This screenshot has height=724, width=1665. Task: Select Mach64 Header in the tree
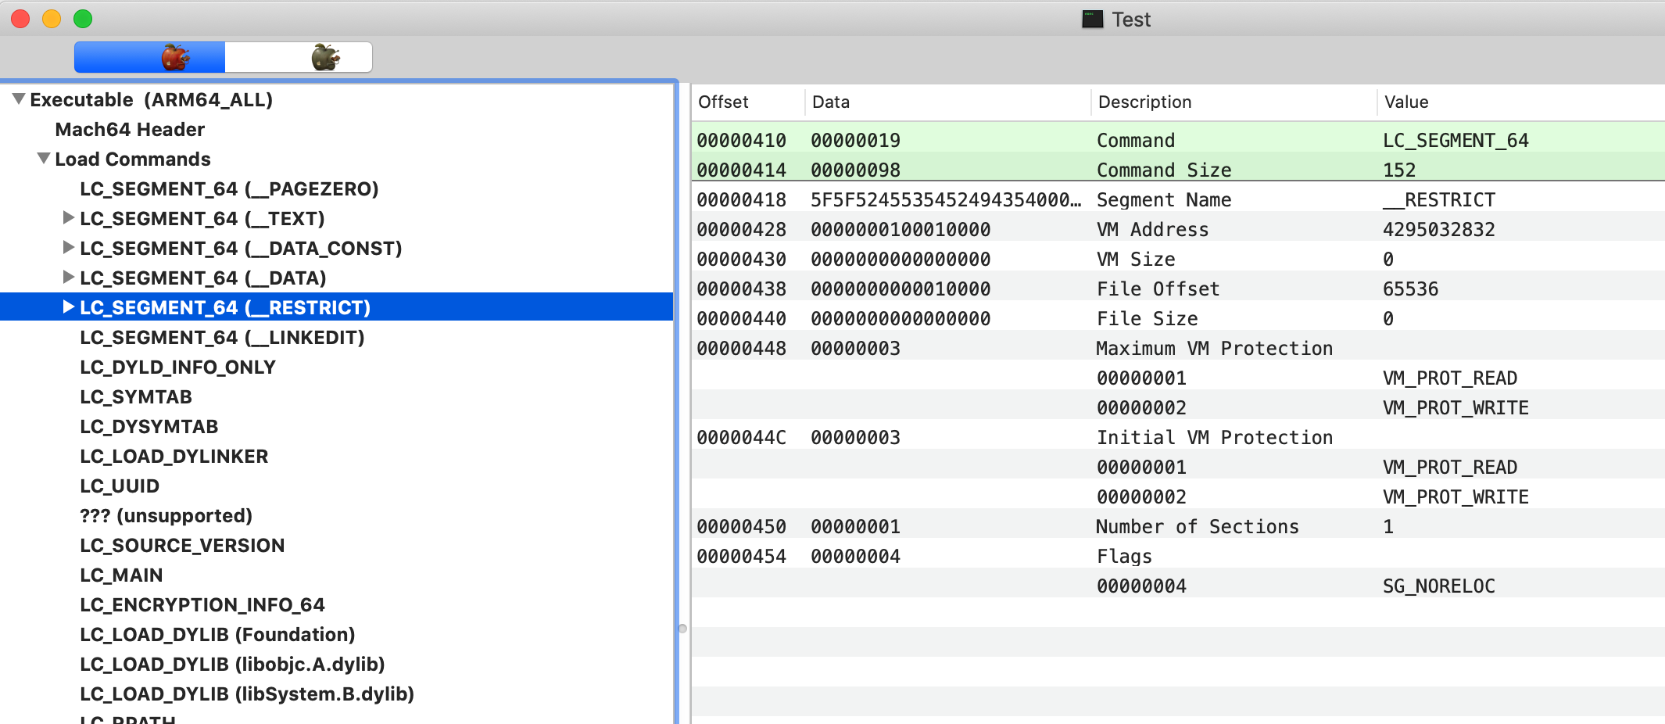tap(130, 130)
